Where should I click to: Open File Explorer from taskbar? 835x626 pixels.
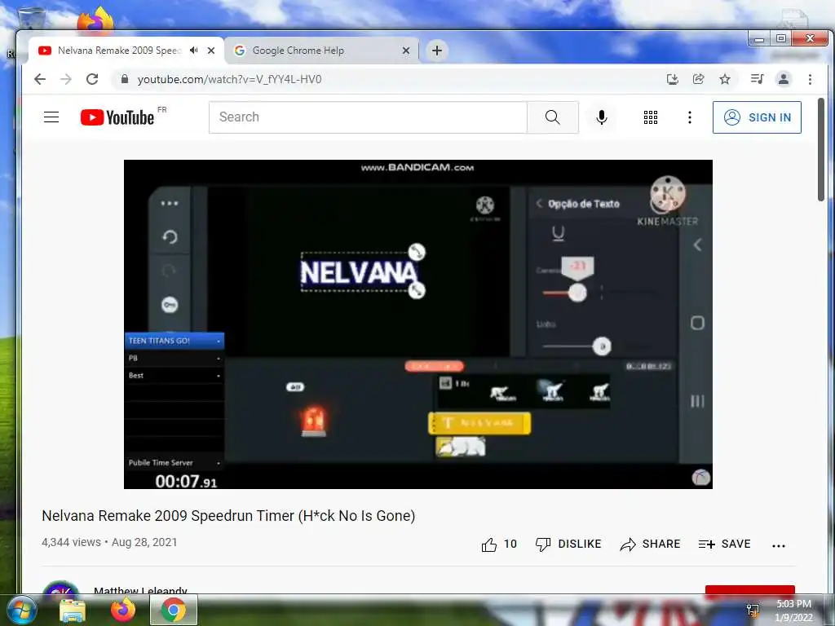pos(72,611)
